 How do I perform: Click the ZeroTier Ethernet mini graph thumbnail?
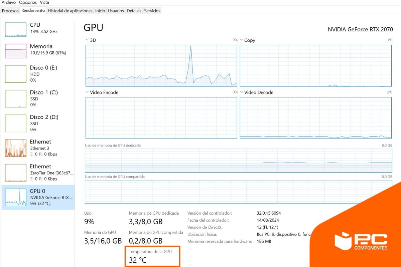click(x=16, y=173)
